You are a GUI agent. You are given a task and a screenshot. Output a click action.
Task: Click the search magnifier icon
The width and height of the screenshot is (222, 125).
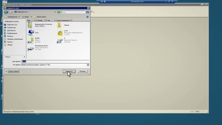pyautogui.click(x=87, y=12)
